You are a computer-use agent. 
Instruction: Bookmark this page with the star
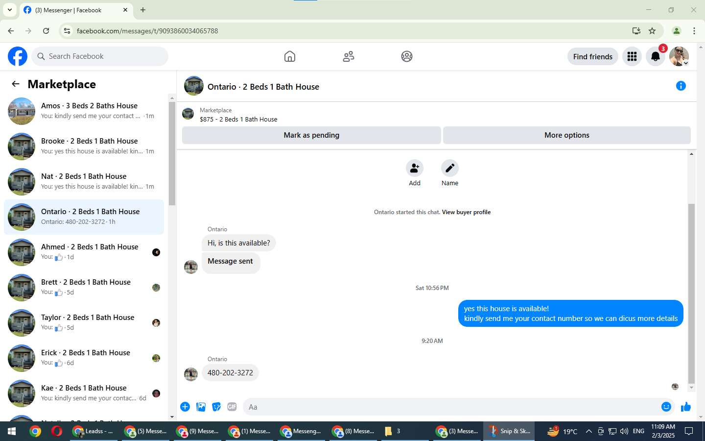tap(652, 31)
